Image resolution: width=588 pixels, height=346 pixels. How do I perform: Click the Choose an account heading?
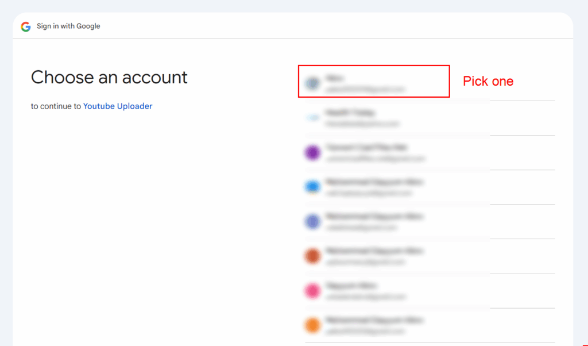[109, 77]
